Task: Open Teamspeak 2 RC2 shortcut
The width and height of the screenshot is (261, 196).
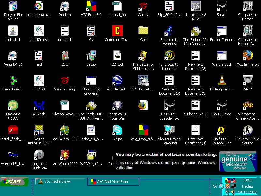Action: pyautogui.click(x=195, y=6)
